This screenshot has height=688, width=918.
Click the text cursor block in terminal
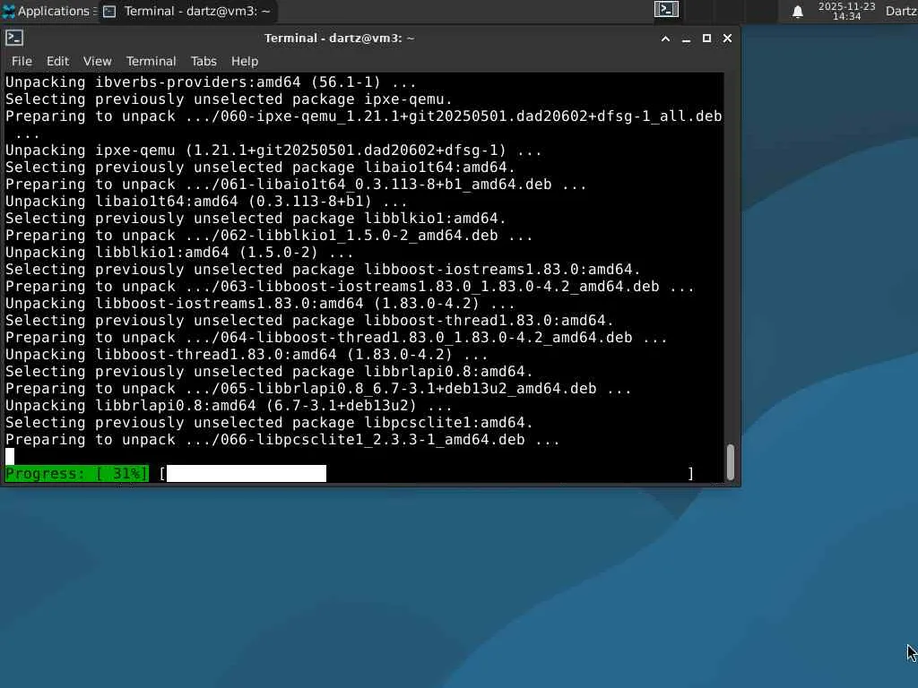pyautogui.click(x=9, y=456)
